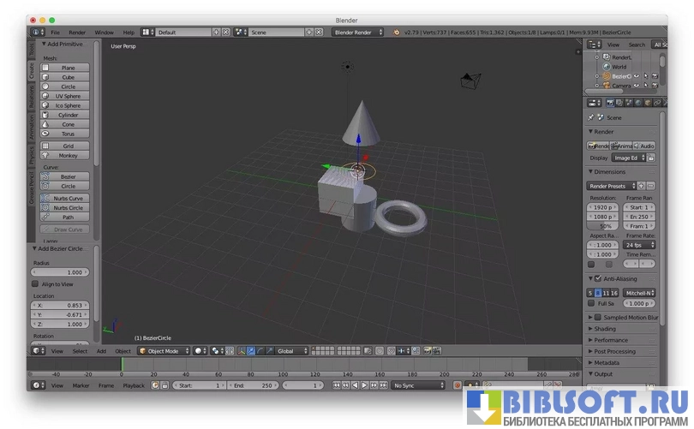The image size is (694, 429).
Task: Open the Render menu in top bar
Action: point(77,32)
